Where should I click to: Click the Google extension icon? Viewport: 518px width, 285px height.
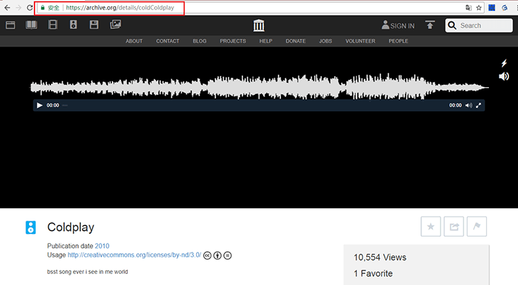tap(504, 8)
